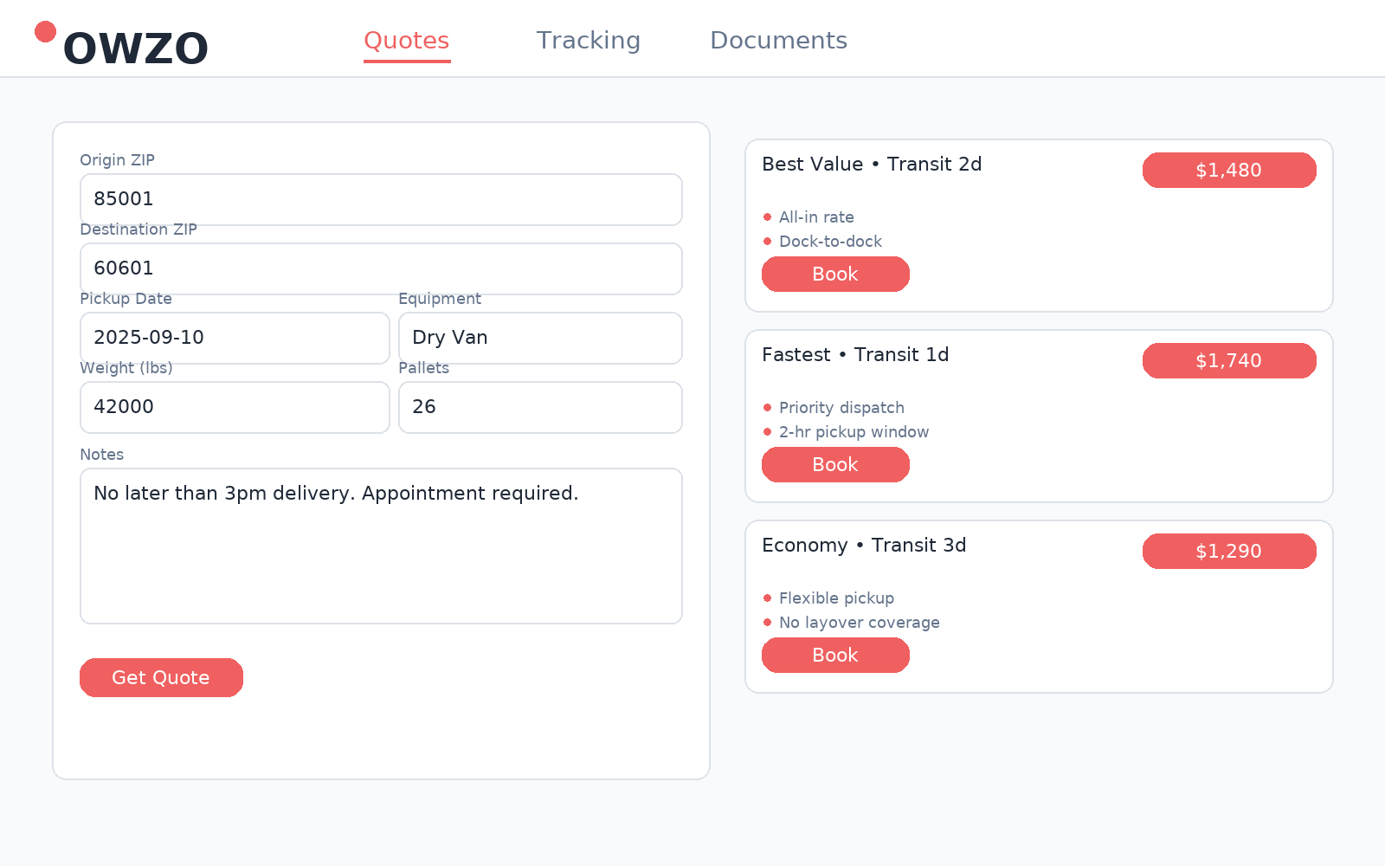Book the Fastest transit option
The width and height of the screenshot is (1385, 866).
[835, 465]
